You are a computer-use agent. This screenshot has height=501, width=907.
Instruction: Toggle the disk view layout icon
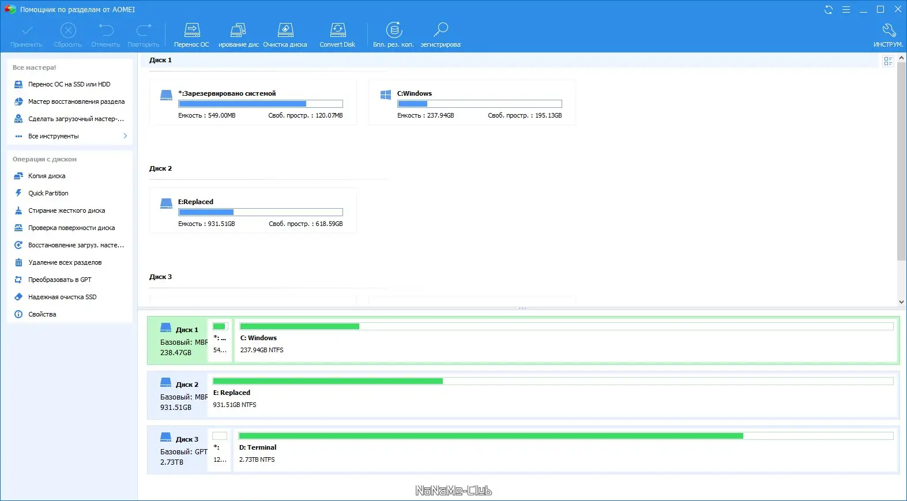[888, 61]
